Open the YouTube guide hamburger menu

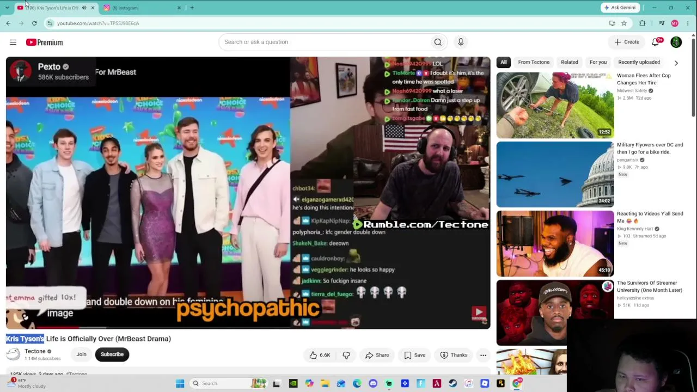coord(13,42)
